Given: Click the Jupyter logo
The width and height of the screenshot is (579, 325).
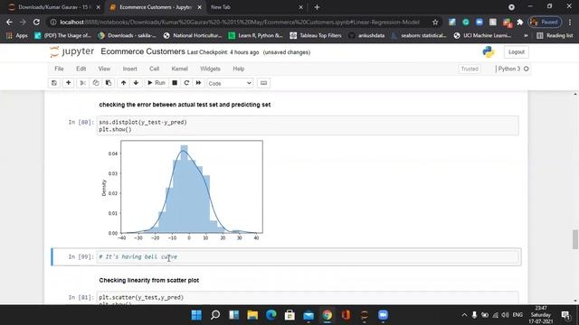Looking at the screenshot, I should point(72,52).
